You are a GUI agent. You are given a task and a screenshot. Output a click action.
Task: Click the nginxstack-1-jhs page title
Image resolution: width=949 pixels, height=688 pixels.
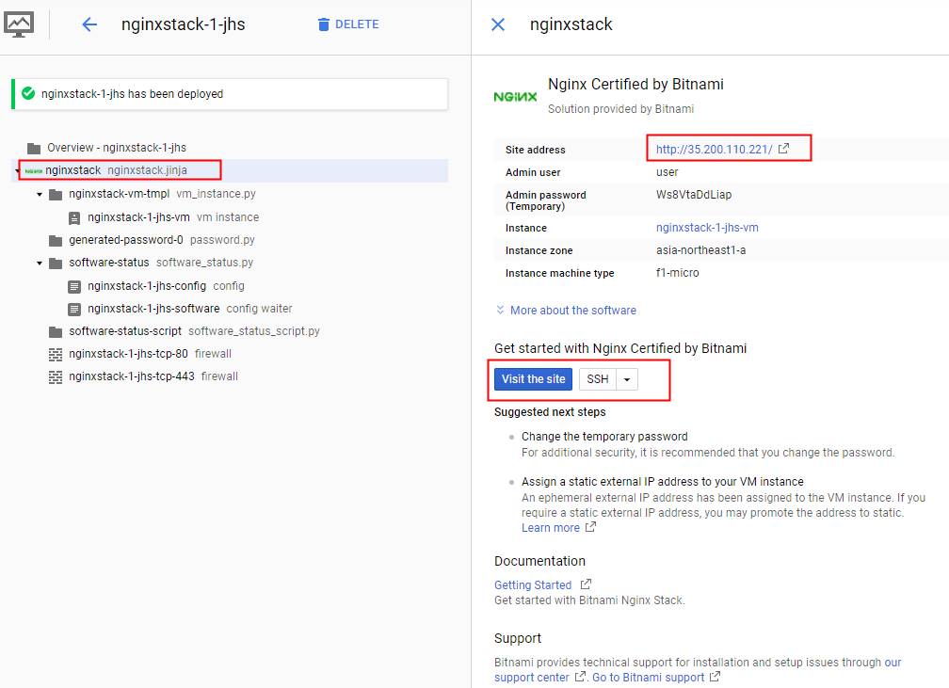(x=184, y=24)
